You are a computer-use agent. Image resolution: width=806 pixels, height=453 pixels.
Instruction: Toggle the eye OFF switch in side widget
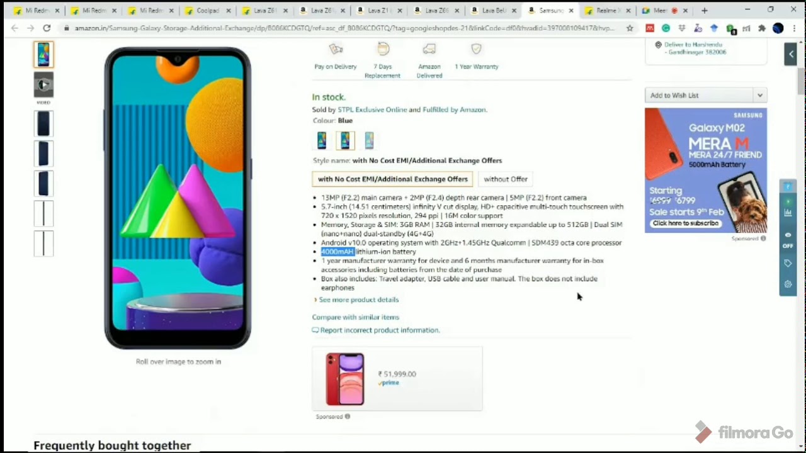tap(788, 240)
